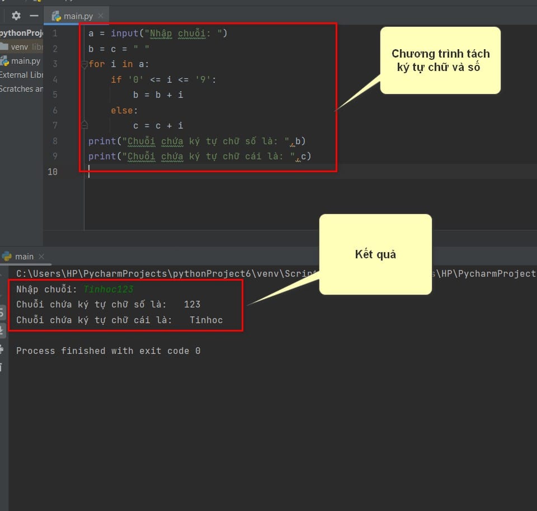This screenshot has height=511, width=537.
Task: Click line number 4 in the gutter
Action: click(x=55, y=80)
